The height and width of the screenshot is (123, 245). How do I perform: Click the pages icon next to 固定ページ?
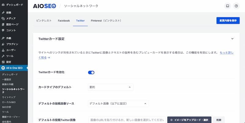tap(3, 24)
